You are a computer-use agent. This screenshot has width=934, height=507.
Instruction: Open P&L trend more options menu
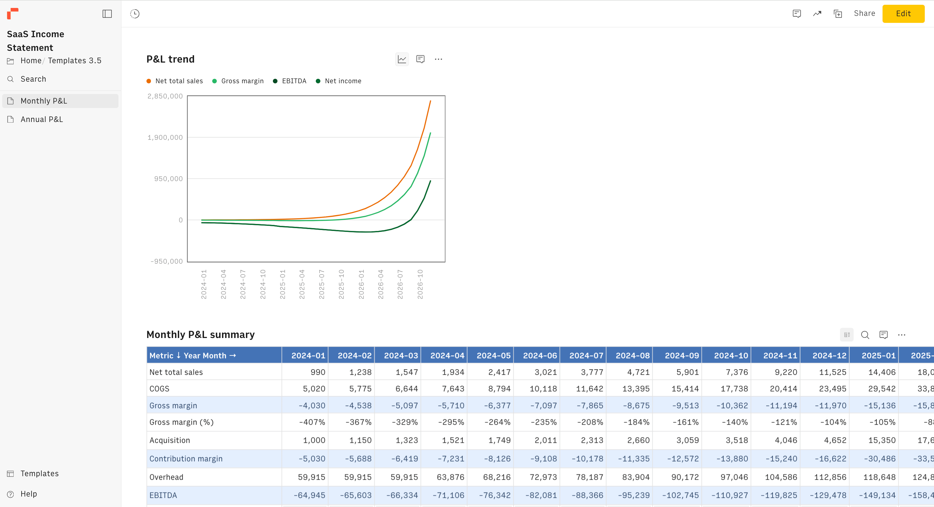coord(438,59)
